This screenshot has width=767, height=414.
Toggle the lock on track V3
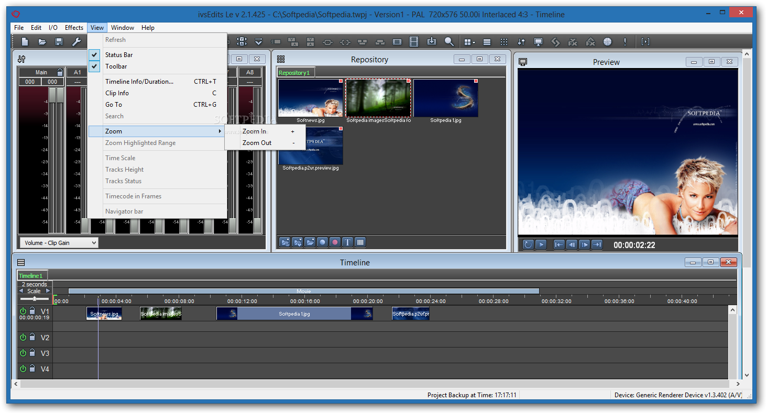click(x=32, y=353)
